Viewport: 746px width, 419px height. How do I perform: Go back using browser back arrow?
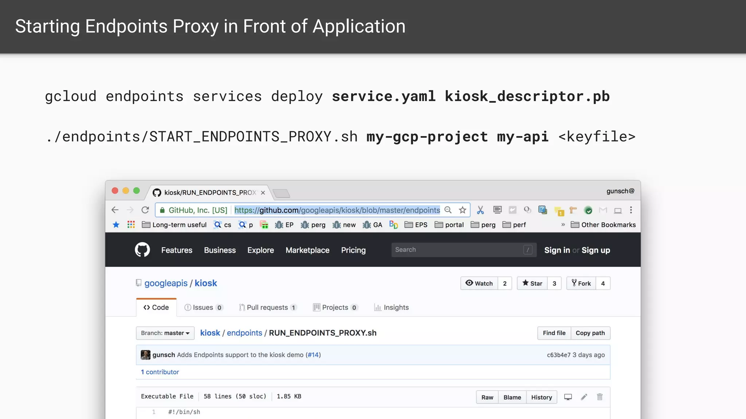pos(115,210)
